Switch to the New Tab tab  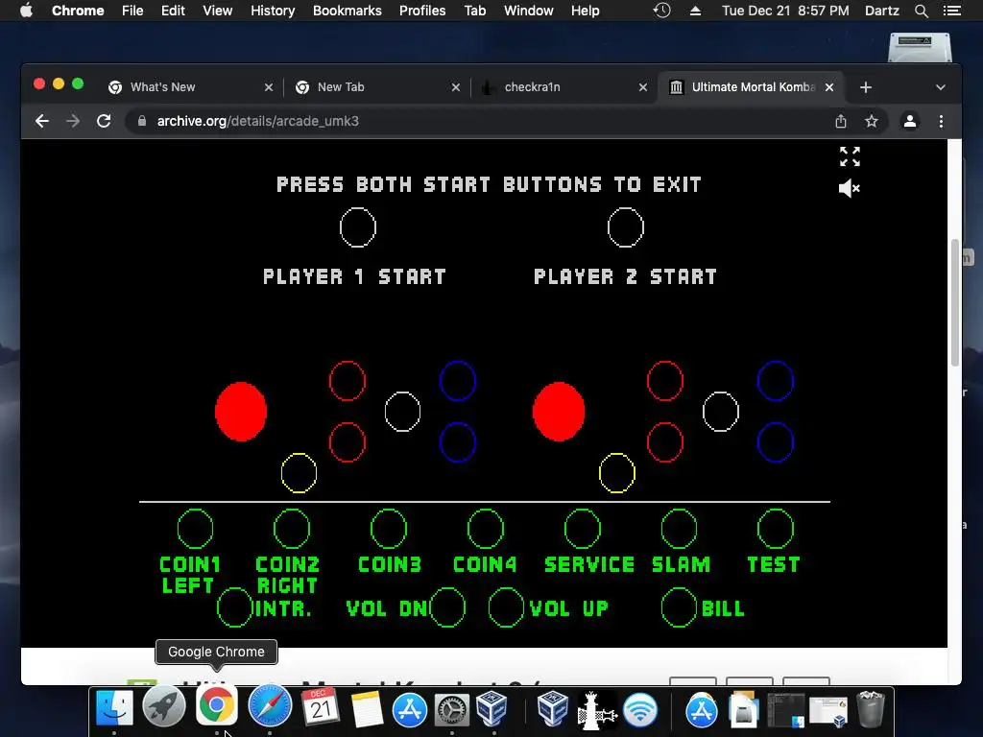[x=376, y=87]
